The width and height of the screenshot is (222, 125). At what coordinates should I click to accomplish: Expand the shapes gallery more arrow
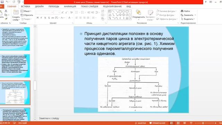click(x=130, y=18)
